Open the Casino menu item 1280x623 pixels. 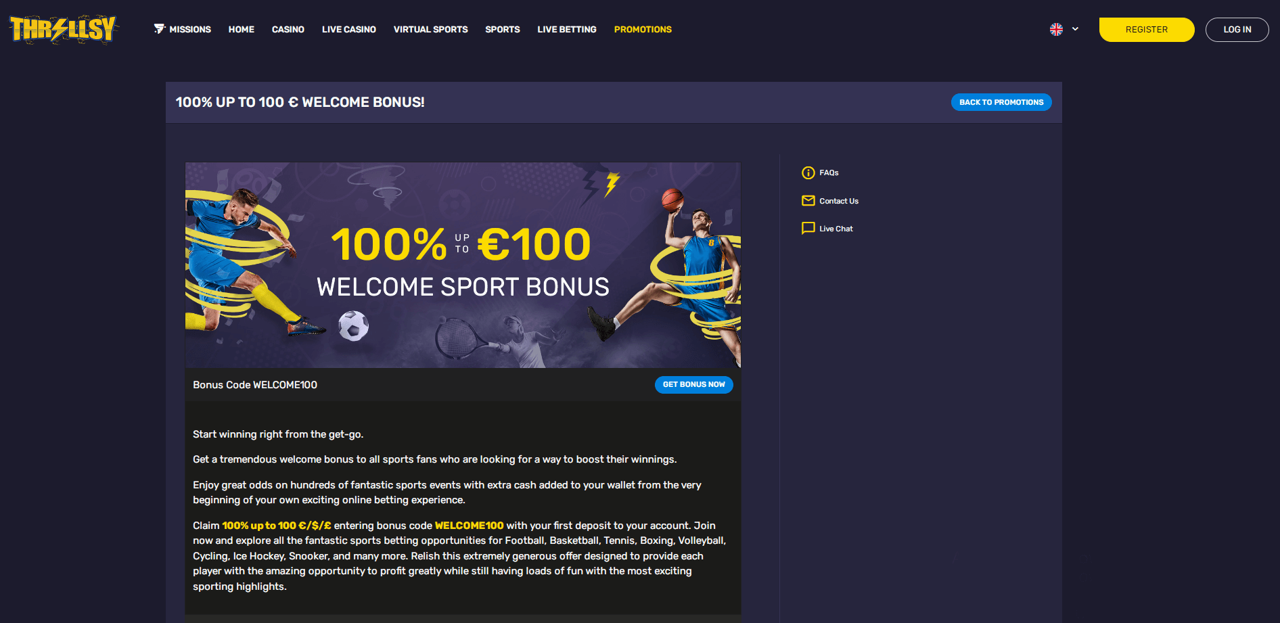(x=288, y=29)
